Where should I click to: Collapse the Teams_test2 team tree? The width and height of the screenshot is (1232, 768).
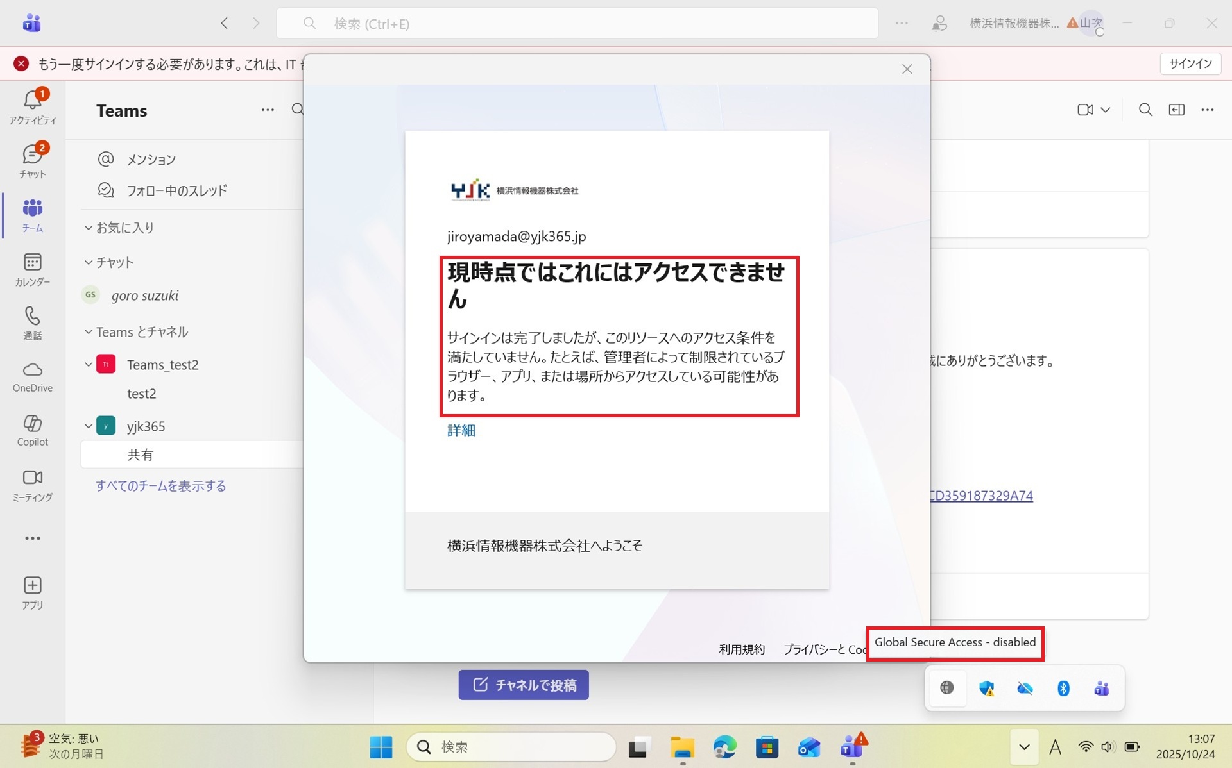[x=89, y=364]
